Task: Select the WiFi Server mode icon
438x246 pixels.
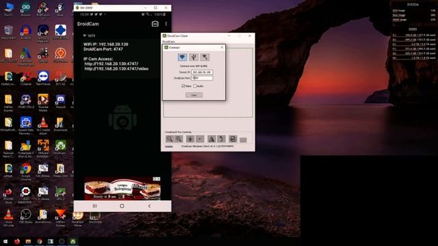Action: coord(205,57)
